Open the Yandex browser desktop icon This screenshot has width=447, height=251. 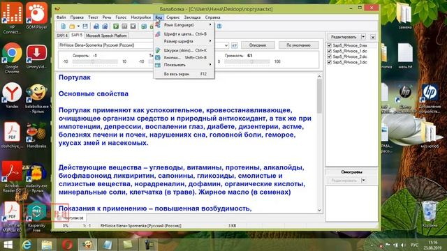coord(12,96)
